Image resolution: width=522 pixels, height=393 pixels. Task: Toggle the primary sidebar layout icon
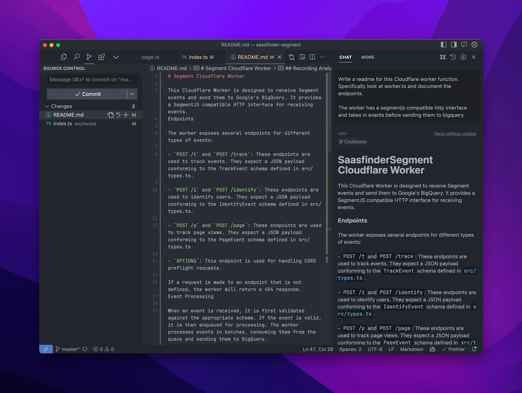pyautogui.click(x=444, y=45)
